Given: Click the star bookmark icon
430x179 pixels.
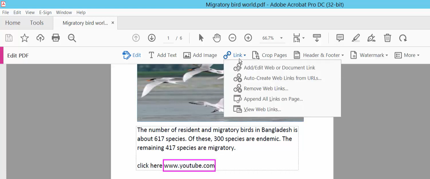Looking at the screenshot, I should click(25, 38).
